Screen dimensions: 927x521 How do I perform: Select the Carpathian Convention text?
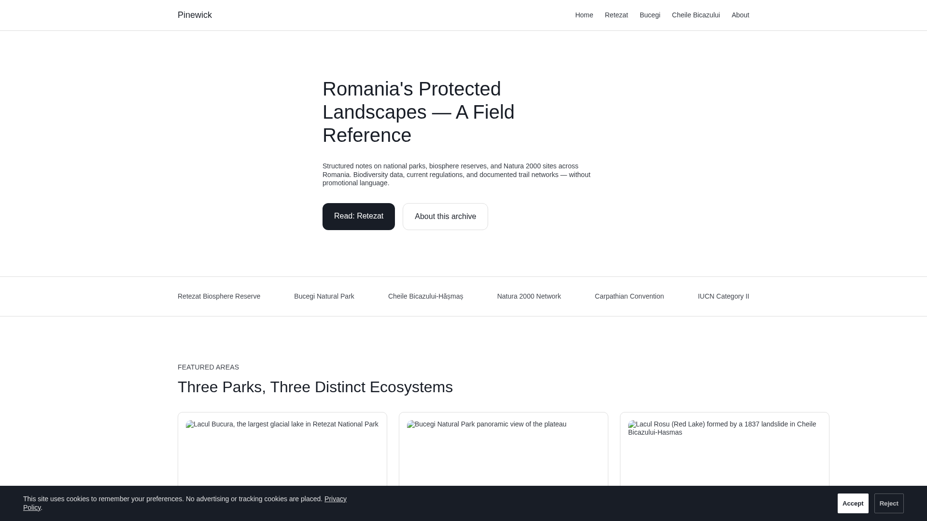click(x=629, y=296)
